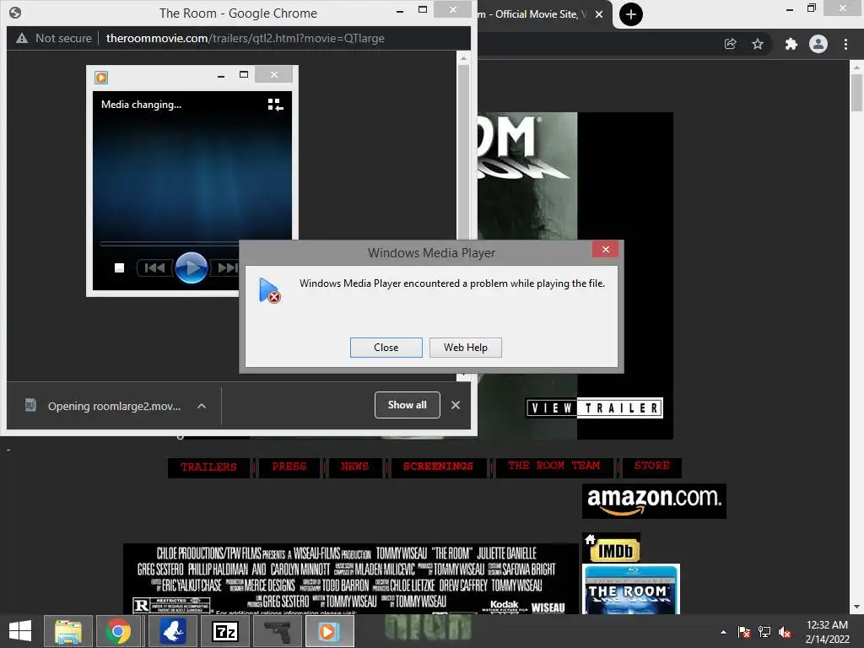Open the network status tray icon
The width and height of the screenshot is (864, 648).
tap(764, 632)
